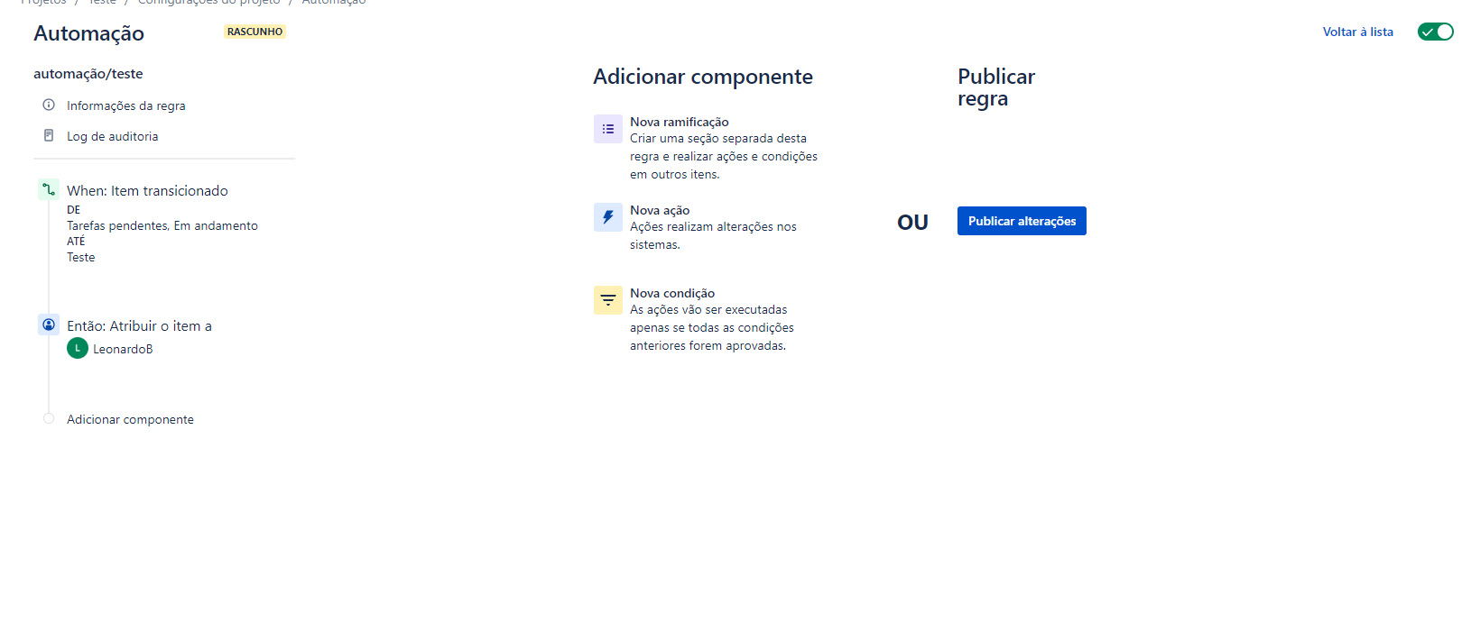Click the Nova ramificação description text
The image size is (1471, 631).
click(x=724, y=156)
